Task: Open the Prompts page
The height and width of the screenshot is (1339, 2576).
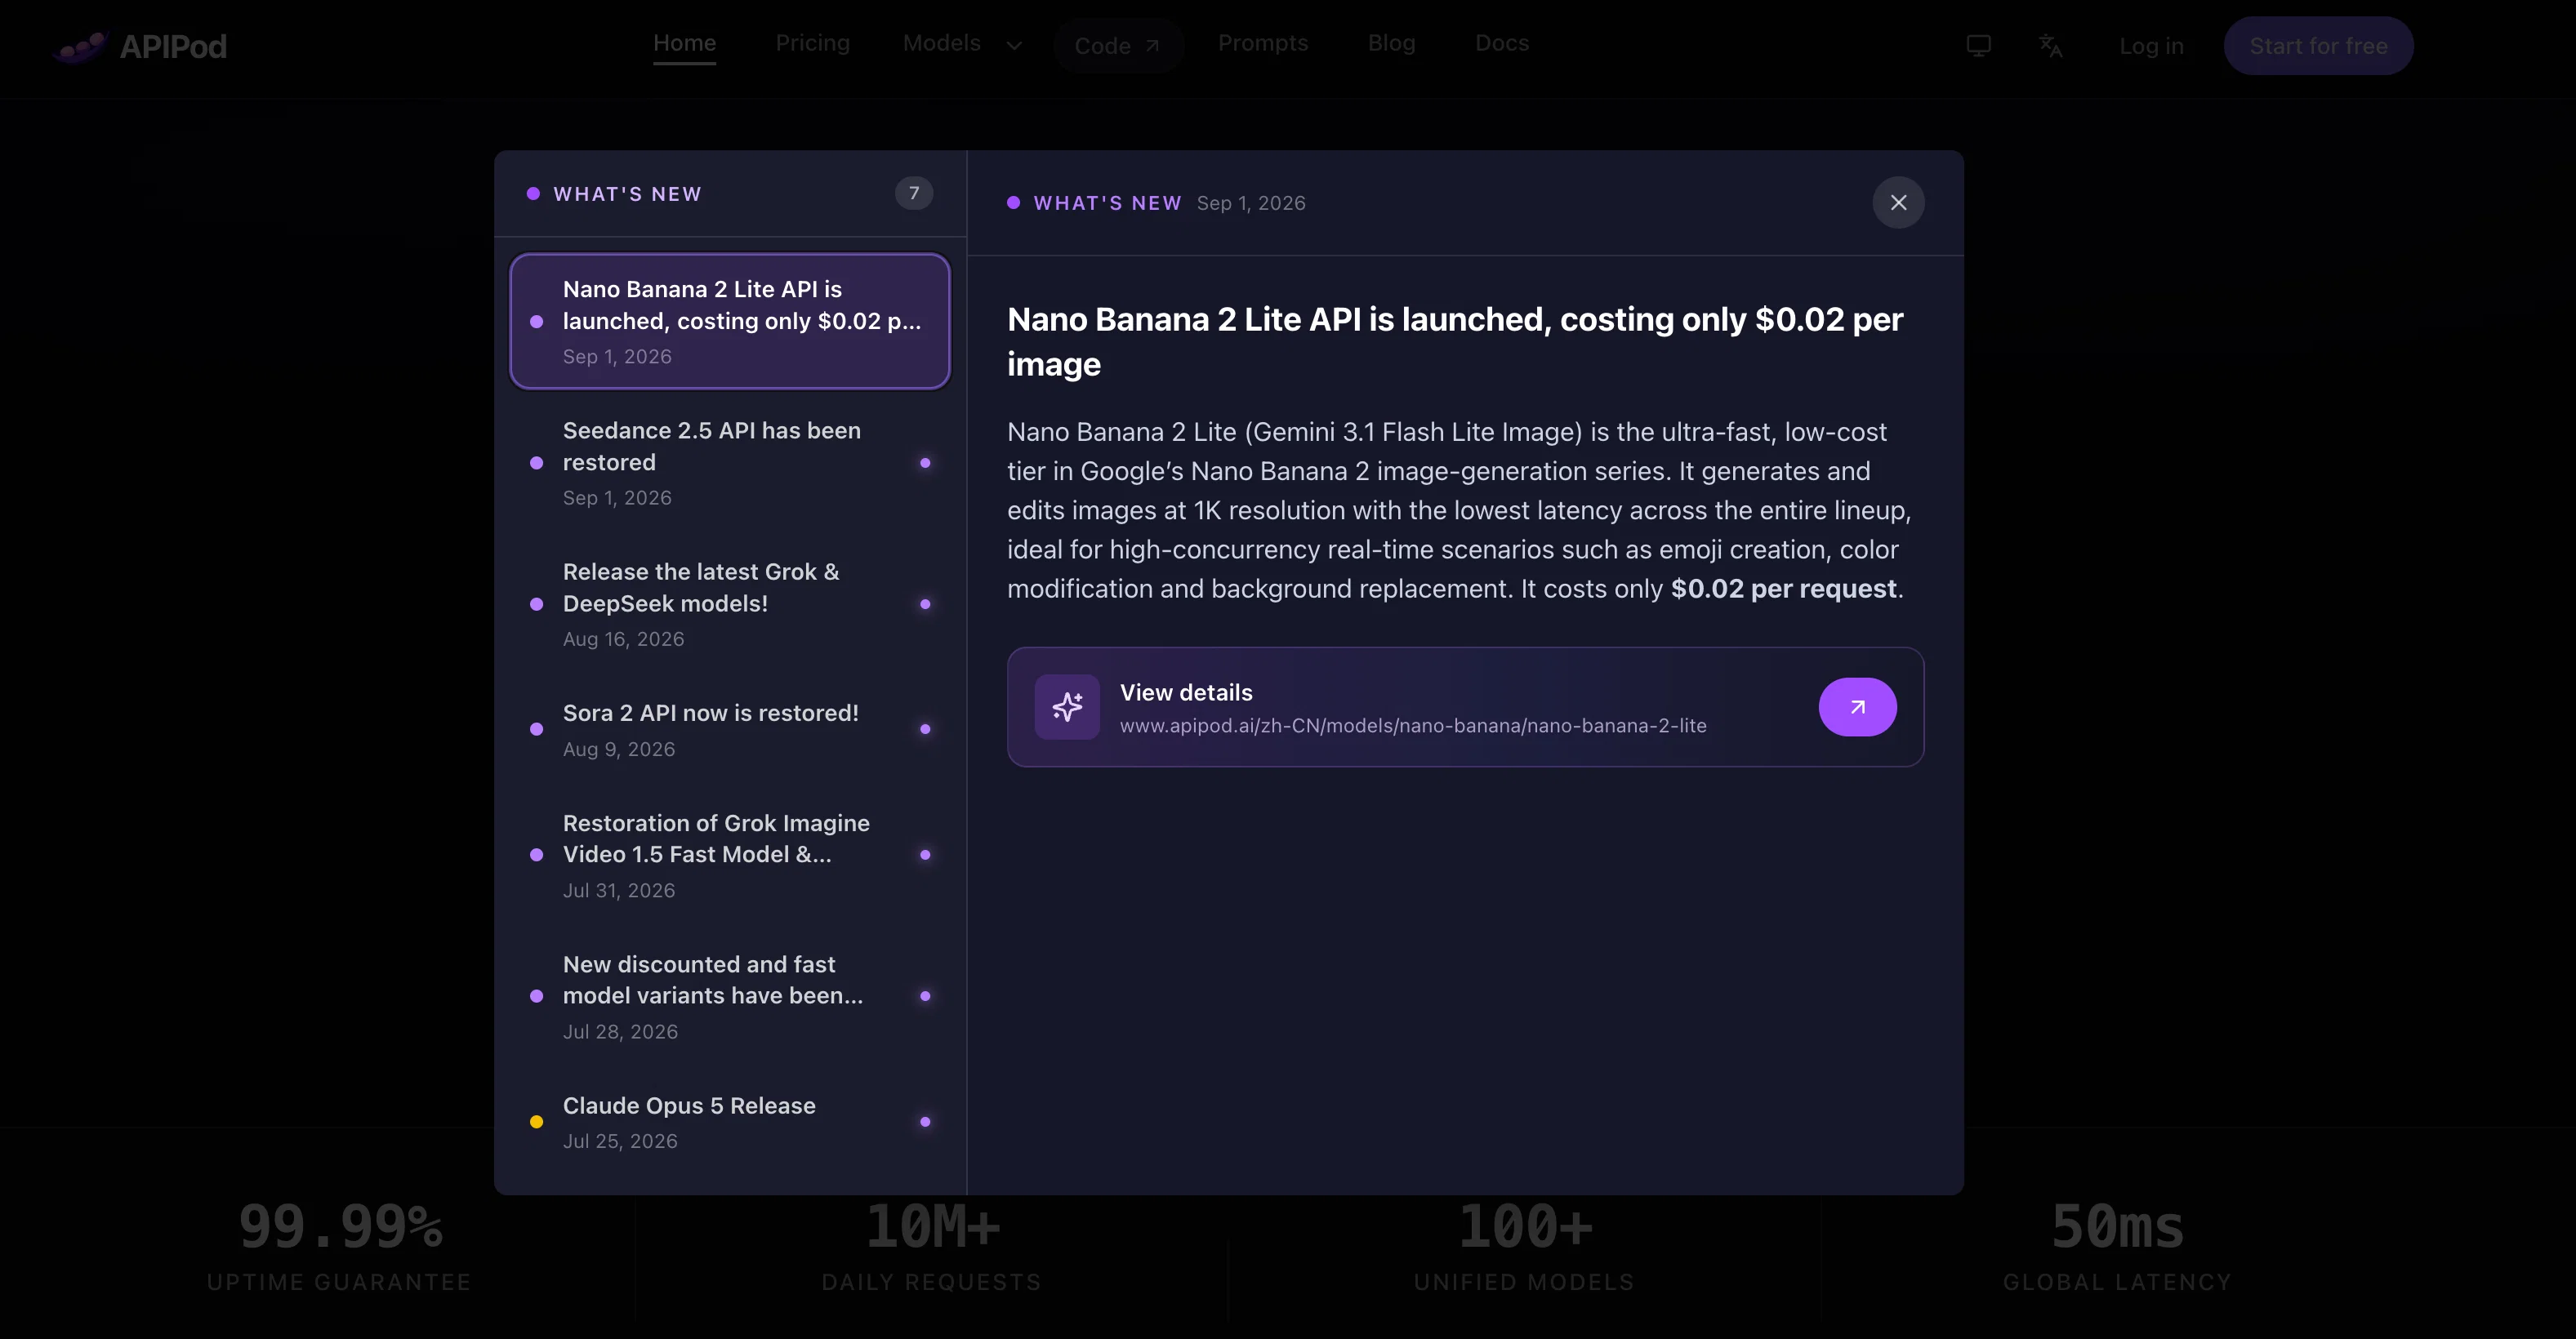Action: pyautogui.click(x=1263, y=43)
